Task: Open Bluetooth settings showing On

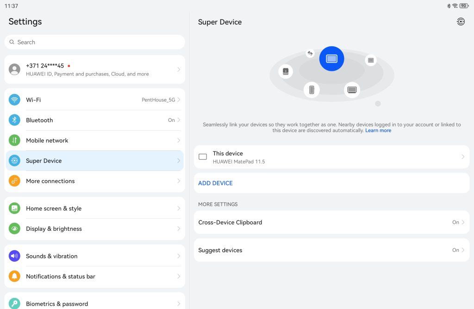Action: (x=94, y=120)
